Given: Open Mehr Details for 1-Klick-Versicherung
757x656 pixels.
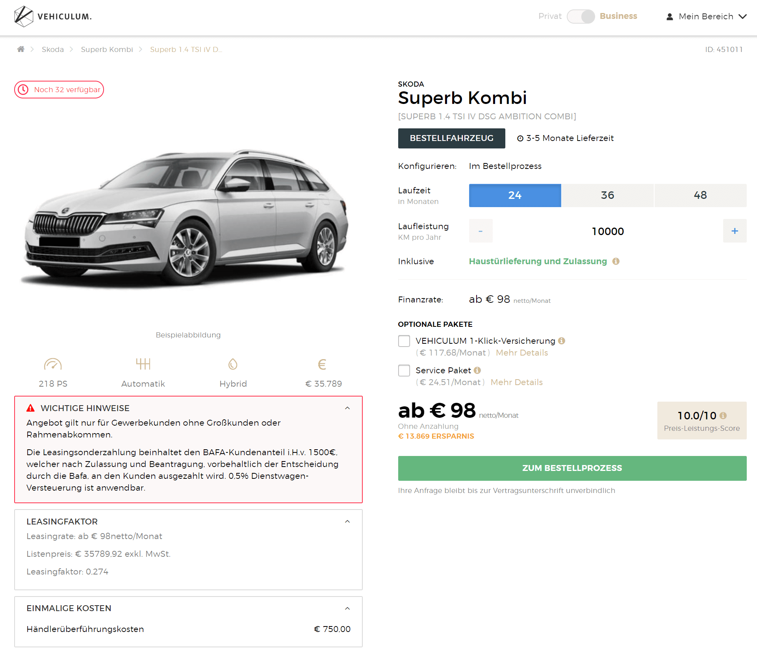Looking at the screenshot, I should pyautogui.click(x=522, y=353).
